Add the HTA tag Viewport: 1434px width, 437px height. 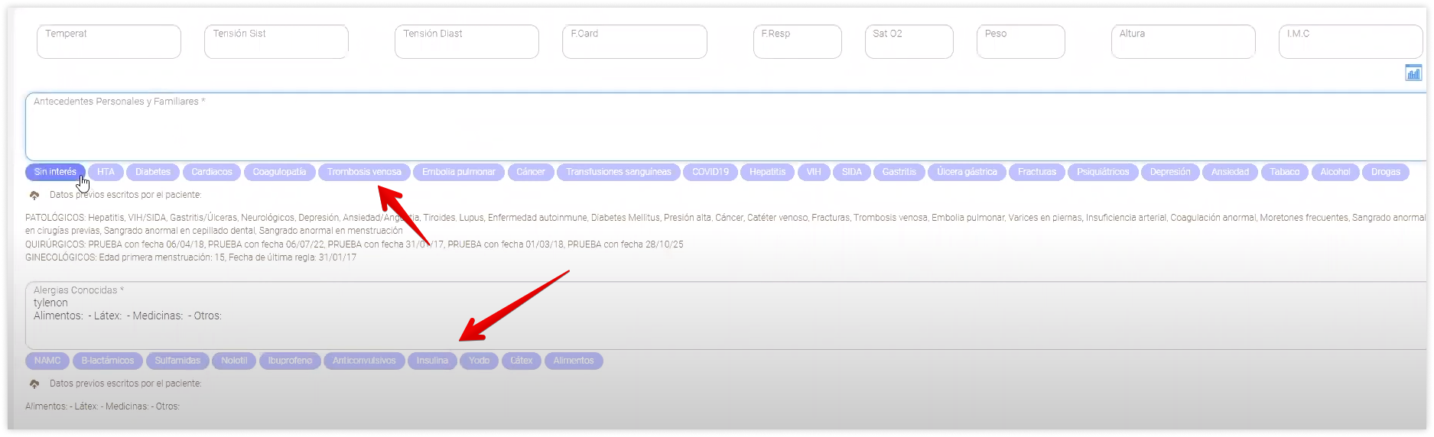[x=106, y=172]
